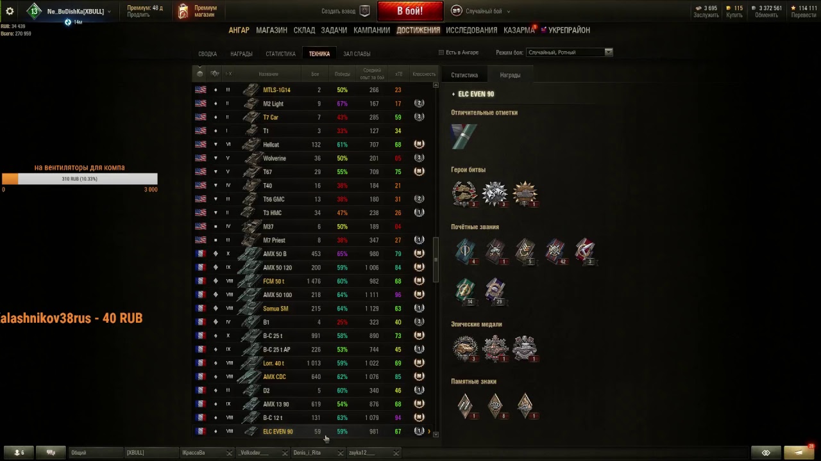Click the ELC EVEN 90 marks of excellence icon
The height and width of the screenshot is (461, 821).
pyautogui.click(x=464, y=136)
